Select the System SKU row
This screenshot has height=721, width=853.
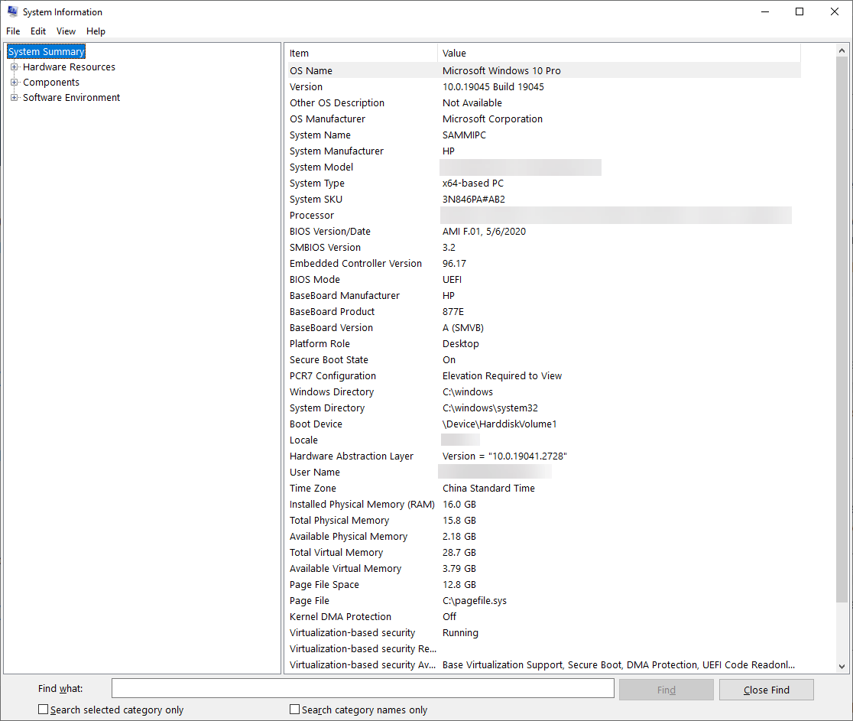[544, 199]
